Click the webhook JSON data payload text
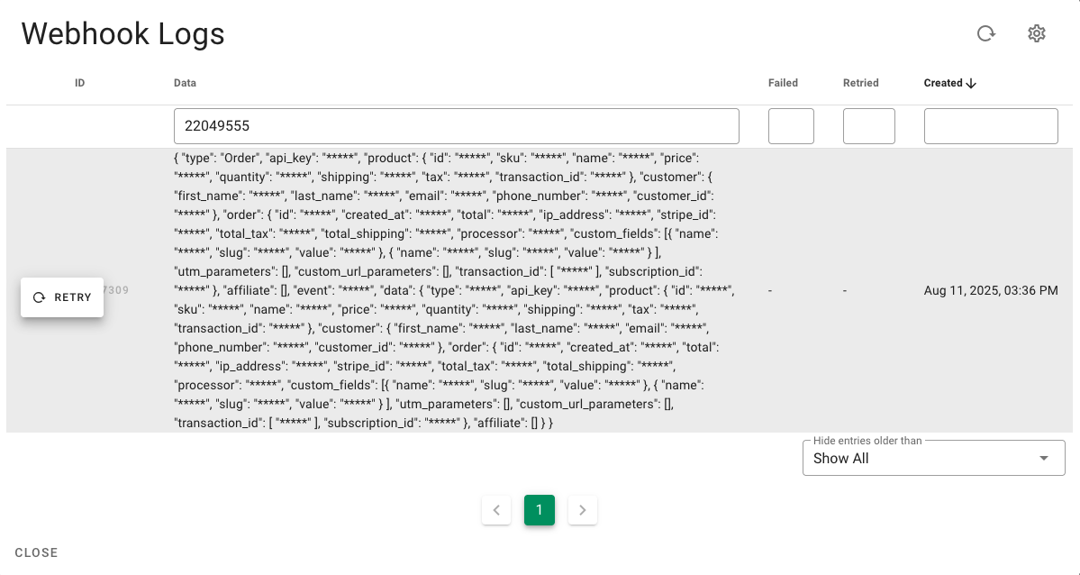1080x575 pixels. 455,290
